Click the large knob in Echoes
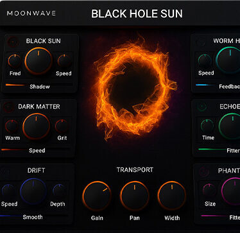The height and width of the screenshot is (233, 240). (230, 126)
